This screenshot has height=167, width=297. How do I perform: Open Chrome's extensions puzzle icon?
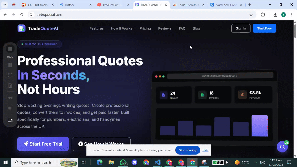pyautogui.click(x=262, y=14)
